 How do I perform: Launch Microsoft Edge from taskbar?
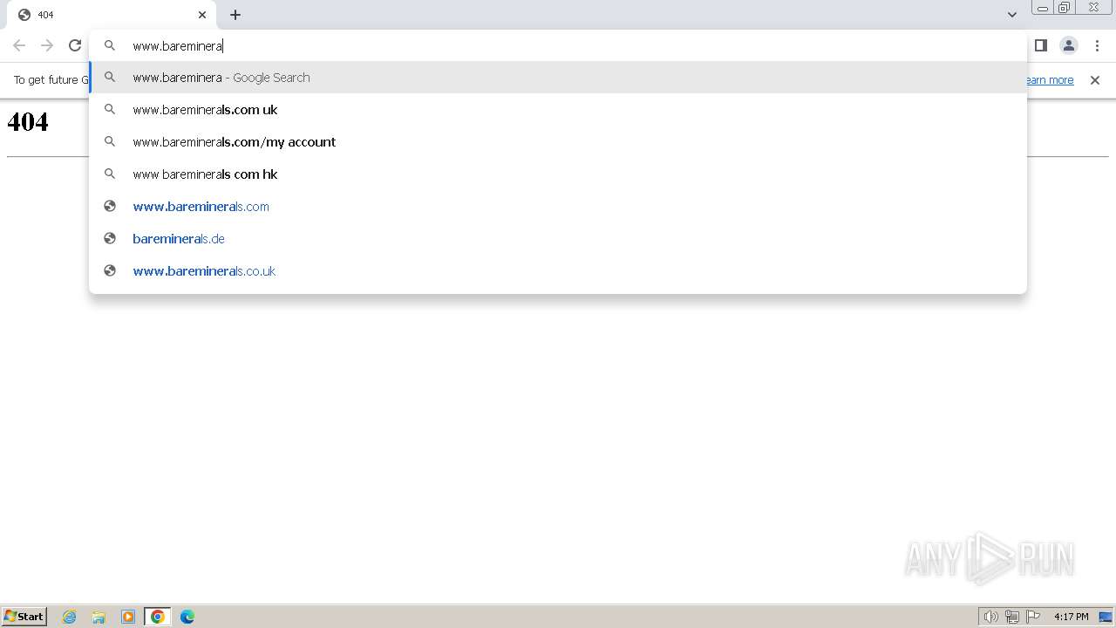pos(187,617)
